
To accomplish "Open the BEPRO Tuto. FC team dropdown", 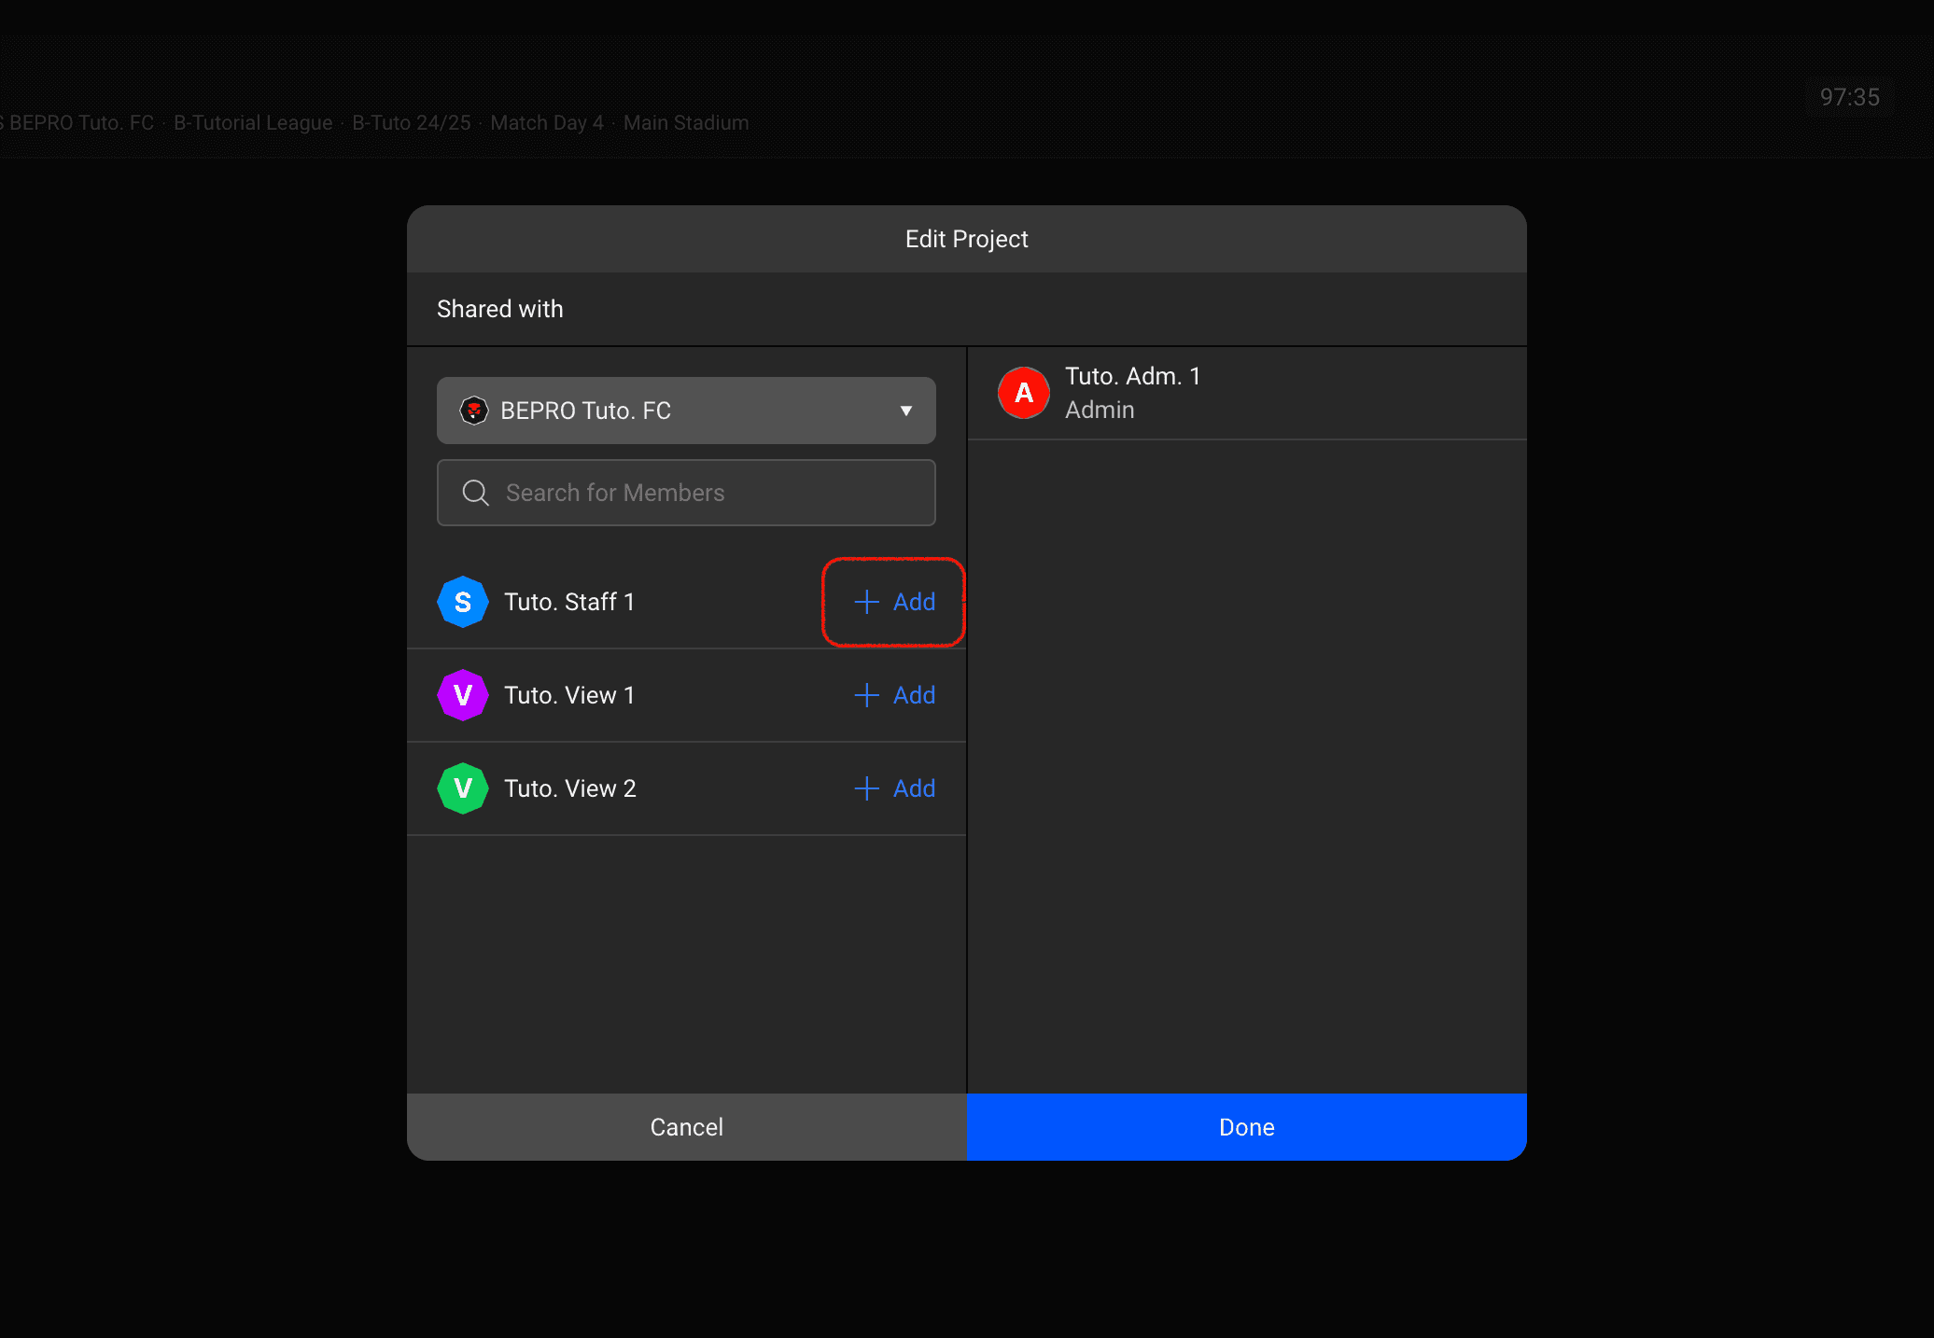I will tap(685, 411).
